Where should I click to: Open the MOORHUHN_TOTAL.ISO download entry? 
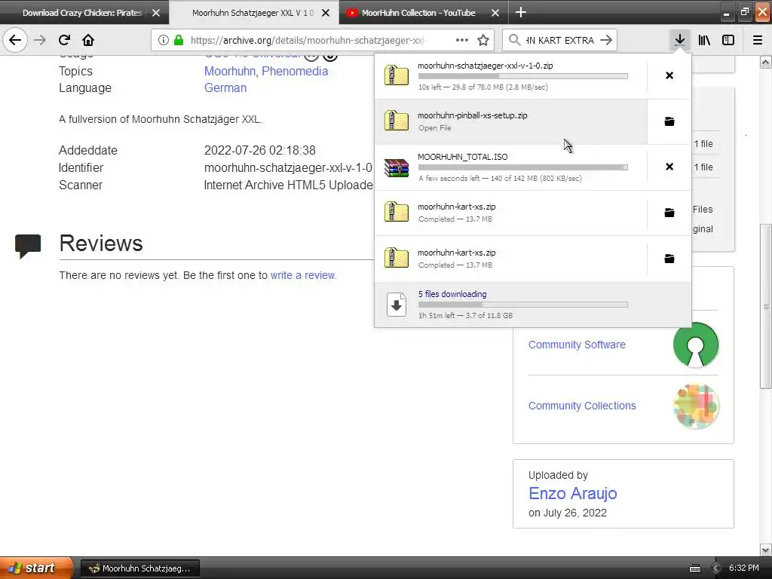(511, 167)
